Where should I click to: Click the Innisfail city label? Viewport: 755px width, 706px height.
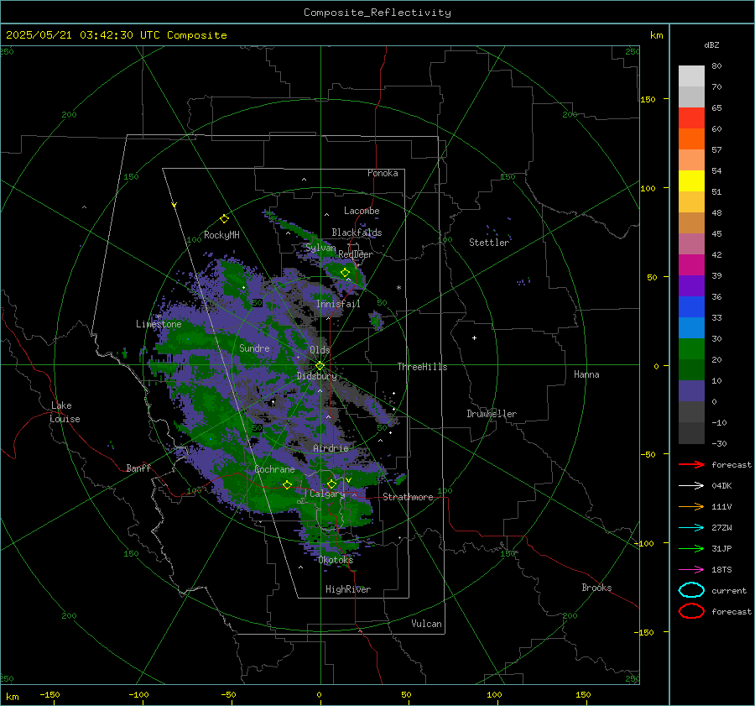(338, 304)
